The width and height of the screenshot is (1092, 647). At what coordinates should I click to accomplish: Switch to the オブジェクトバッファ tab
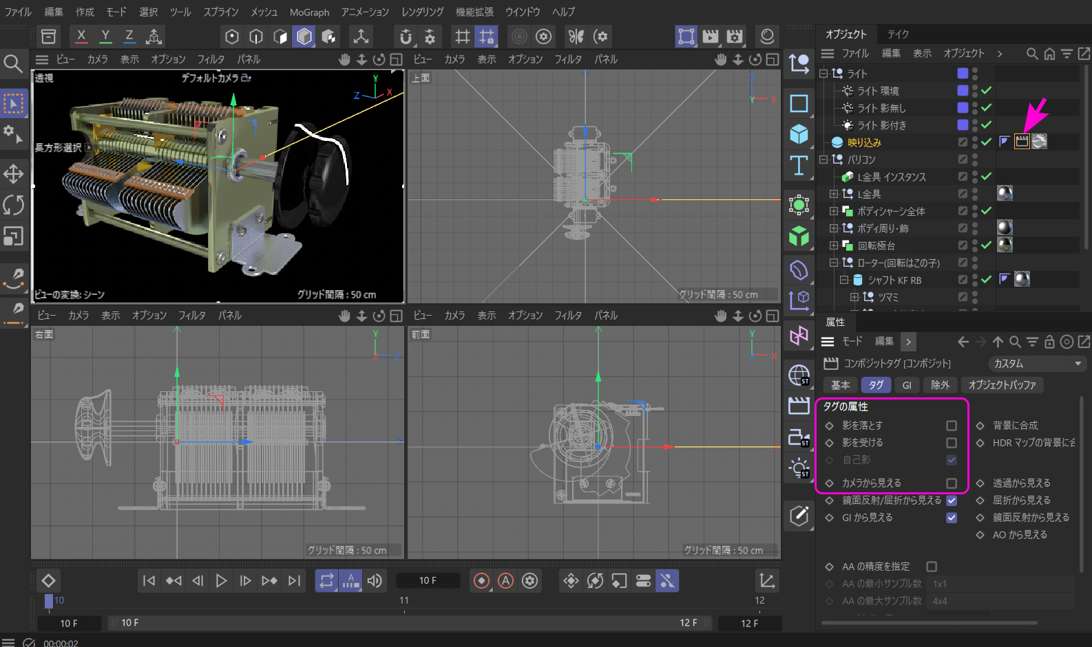(x=1002, y=385)
